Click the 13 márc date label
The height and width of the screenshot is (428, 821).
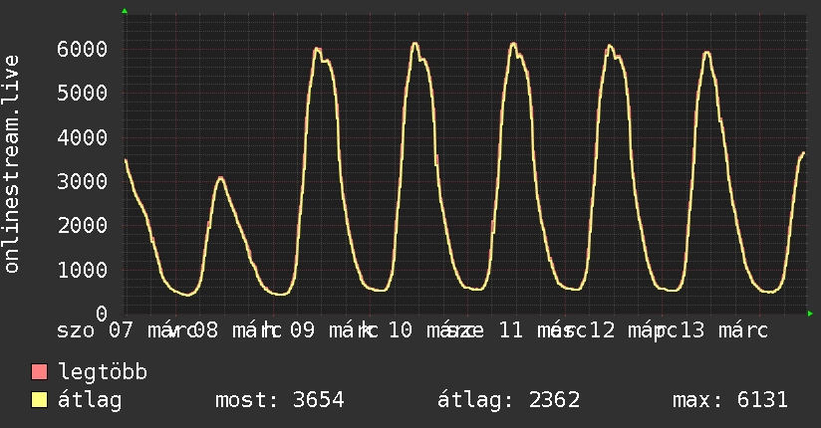click(723, 330)
